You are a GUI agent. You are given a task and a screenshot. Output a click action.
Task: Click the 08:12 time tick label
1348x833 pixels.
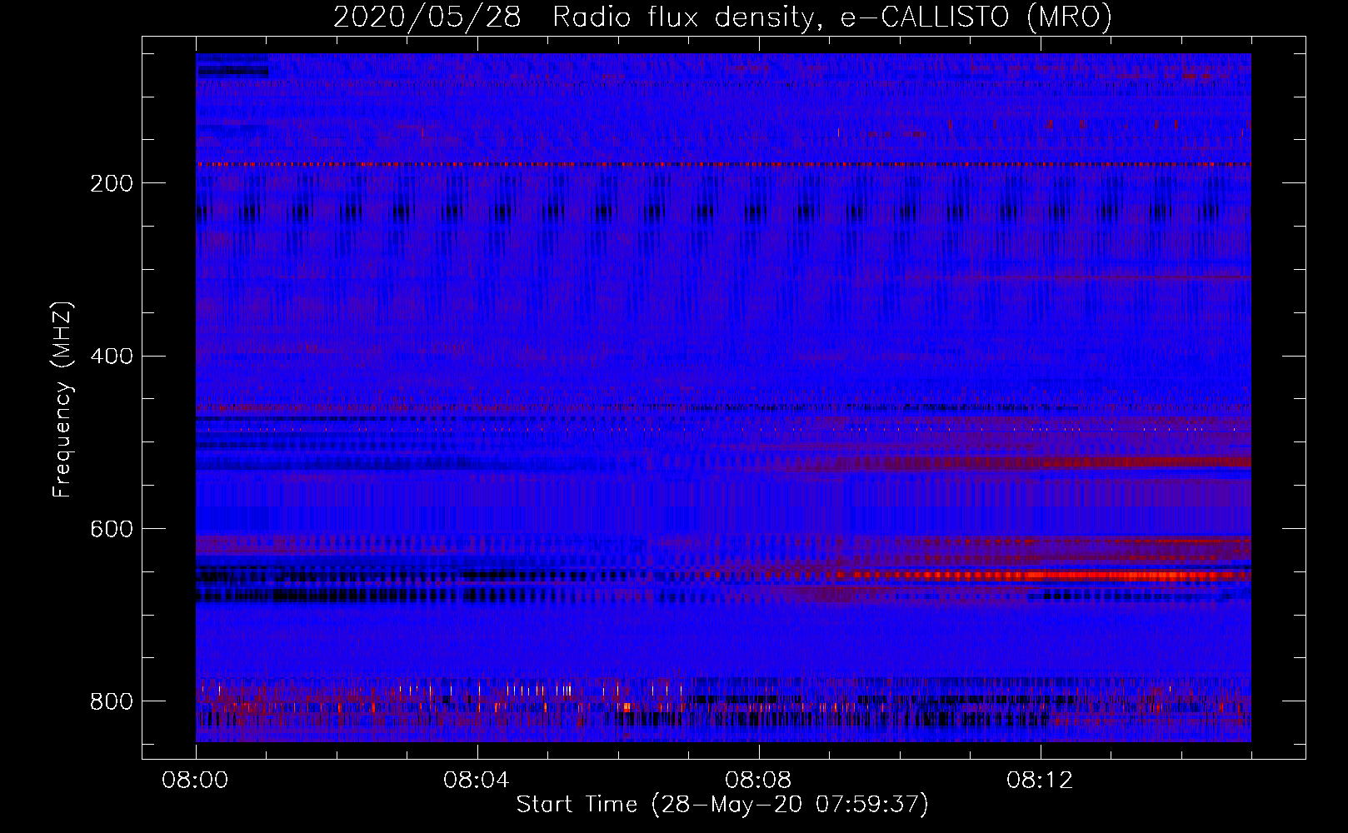[x=1040, y=781]
